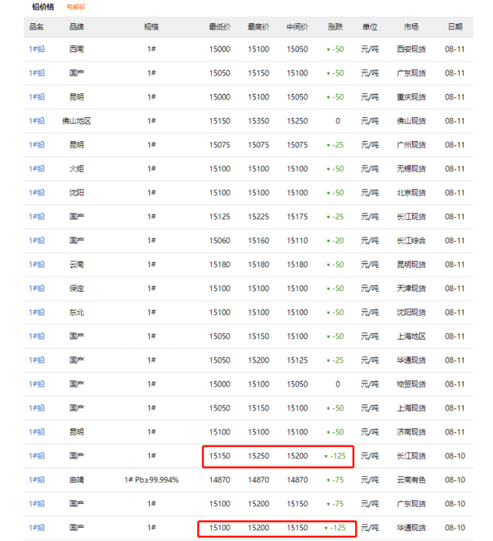Click the 中间价 column header
Image resolution: width=493 pixels, height=541 pixels.
(x=297, y=27)
